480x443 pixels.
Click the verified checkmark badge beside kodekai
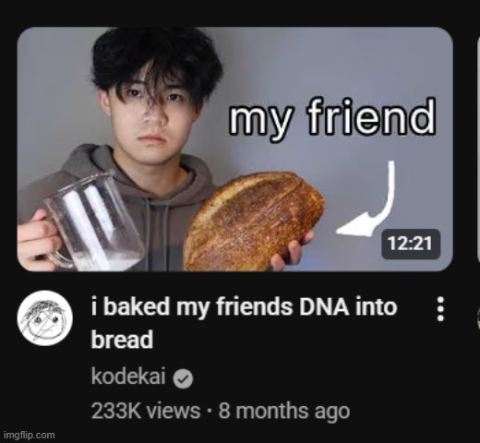pos(183,379)
